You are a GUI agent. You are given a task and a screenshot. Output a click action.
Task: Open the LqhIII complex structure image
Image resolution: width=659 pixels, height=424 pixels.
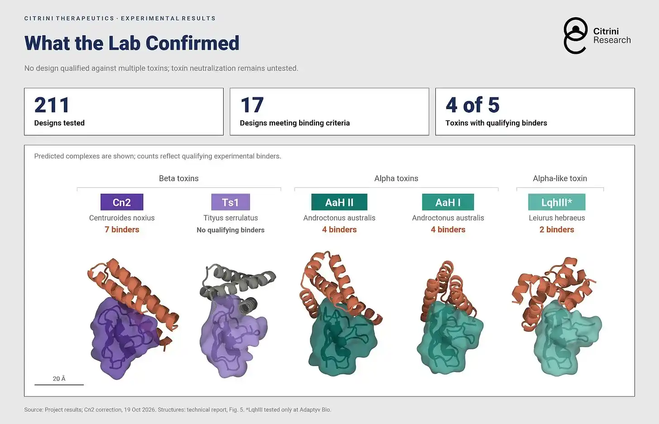(557, 316)
